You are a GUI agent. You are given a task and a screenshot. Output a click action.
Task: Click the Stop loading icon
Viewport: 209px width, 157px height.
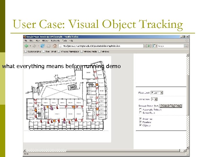click(x=49, y=46)
